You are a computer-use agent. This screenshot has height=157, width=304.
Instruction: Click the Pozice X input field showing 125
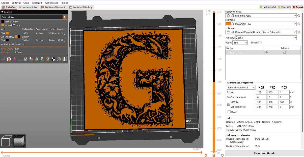[x=261, y=92]
